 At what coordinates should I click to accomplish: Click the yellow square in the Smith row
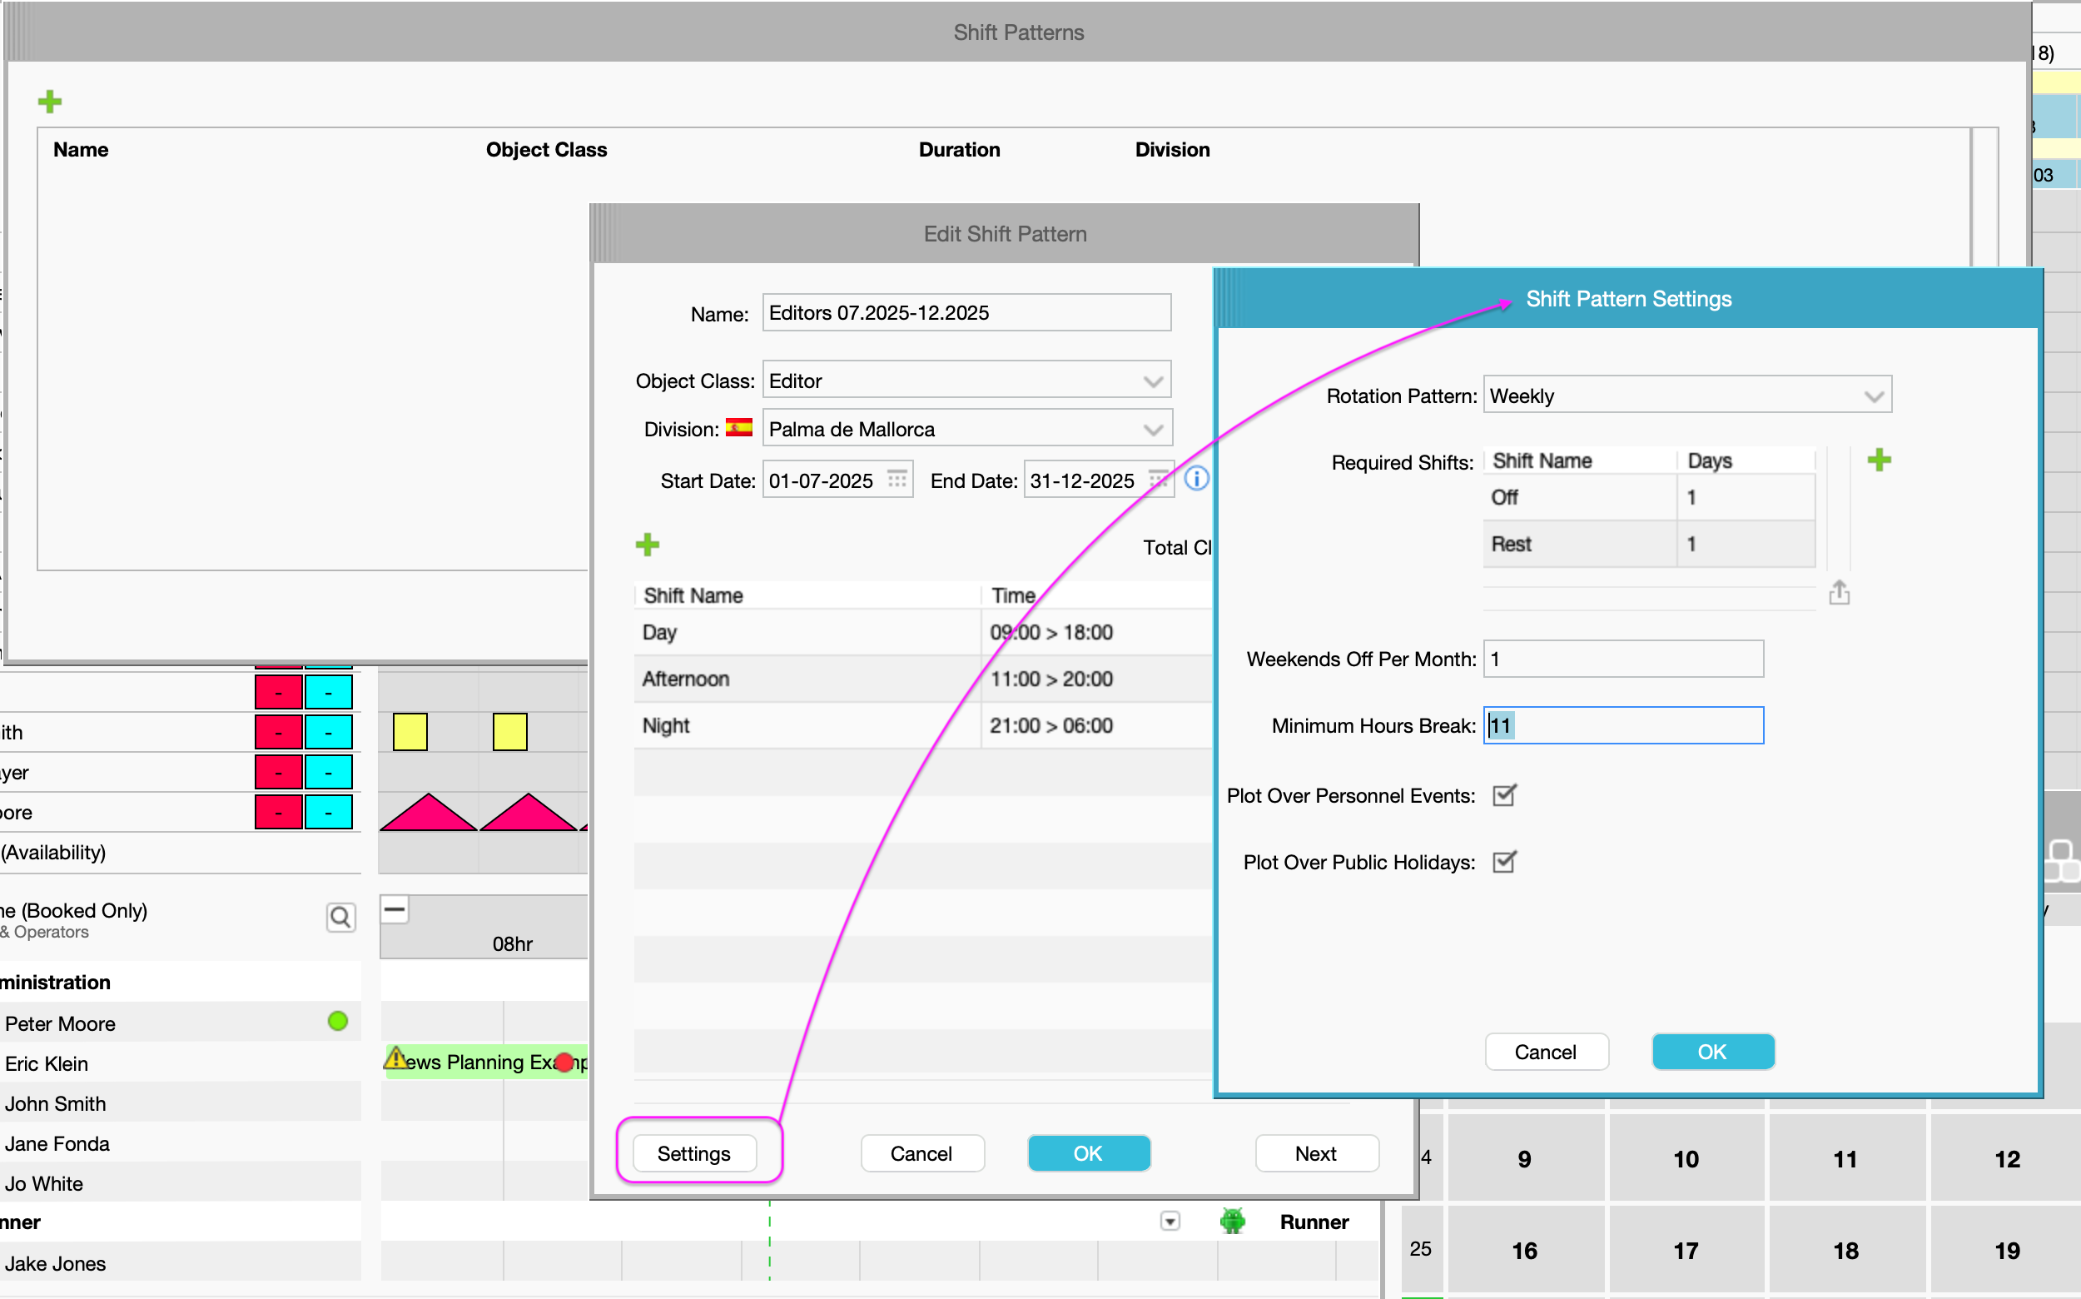tap(410, 732)
